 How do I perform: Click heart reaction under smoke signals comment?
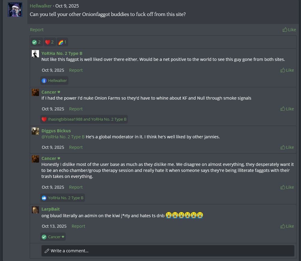point(44,119)
